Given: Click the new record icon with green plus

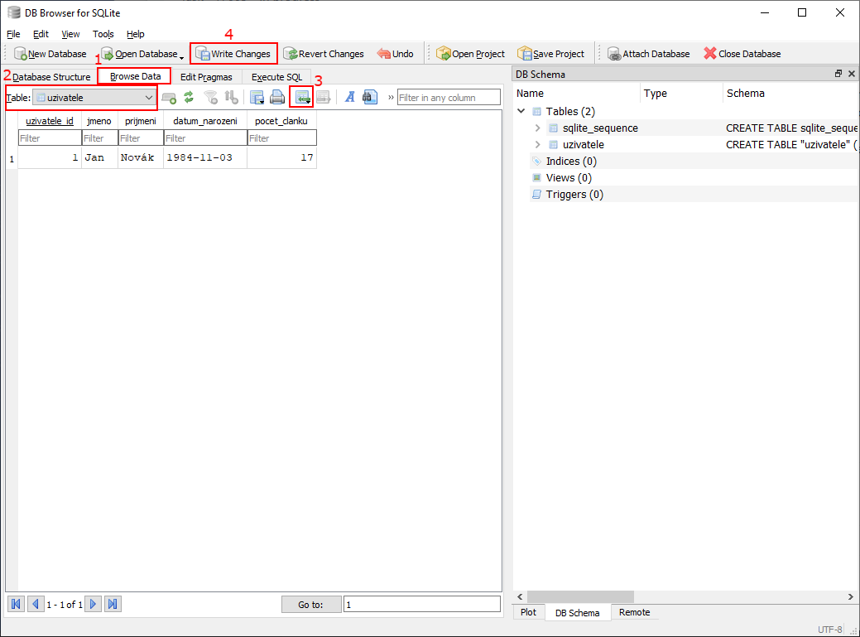Looking at the screenshot, I should (x=169, y=98).
